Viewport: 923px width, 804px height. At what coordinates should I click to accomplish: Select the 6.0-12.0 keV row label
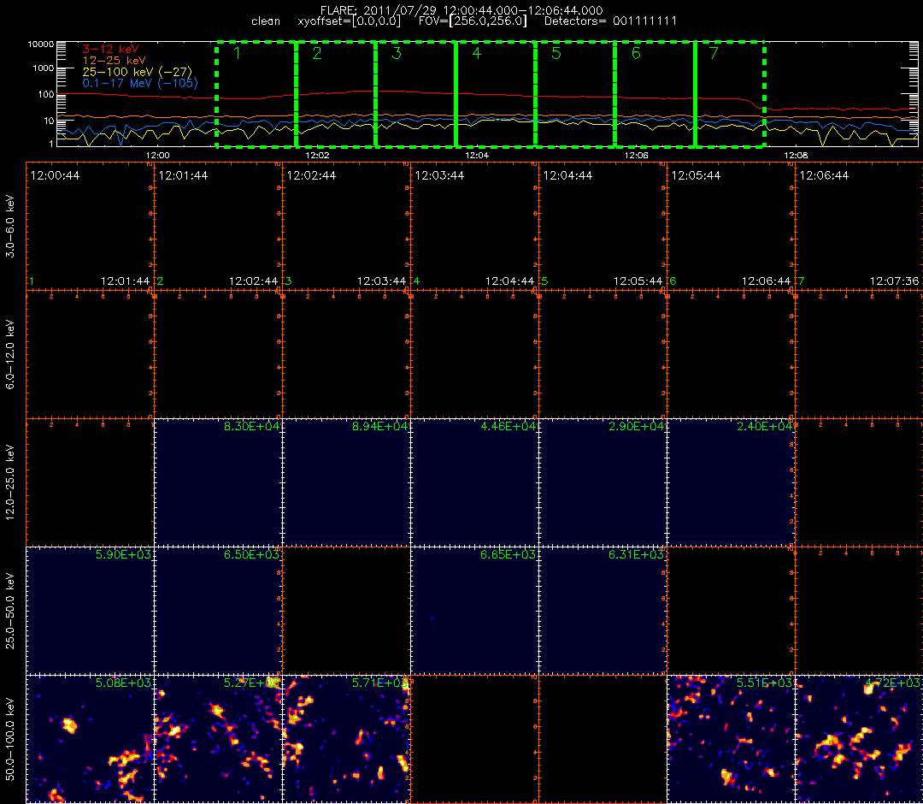(10, 354)
